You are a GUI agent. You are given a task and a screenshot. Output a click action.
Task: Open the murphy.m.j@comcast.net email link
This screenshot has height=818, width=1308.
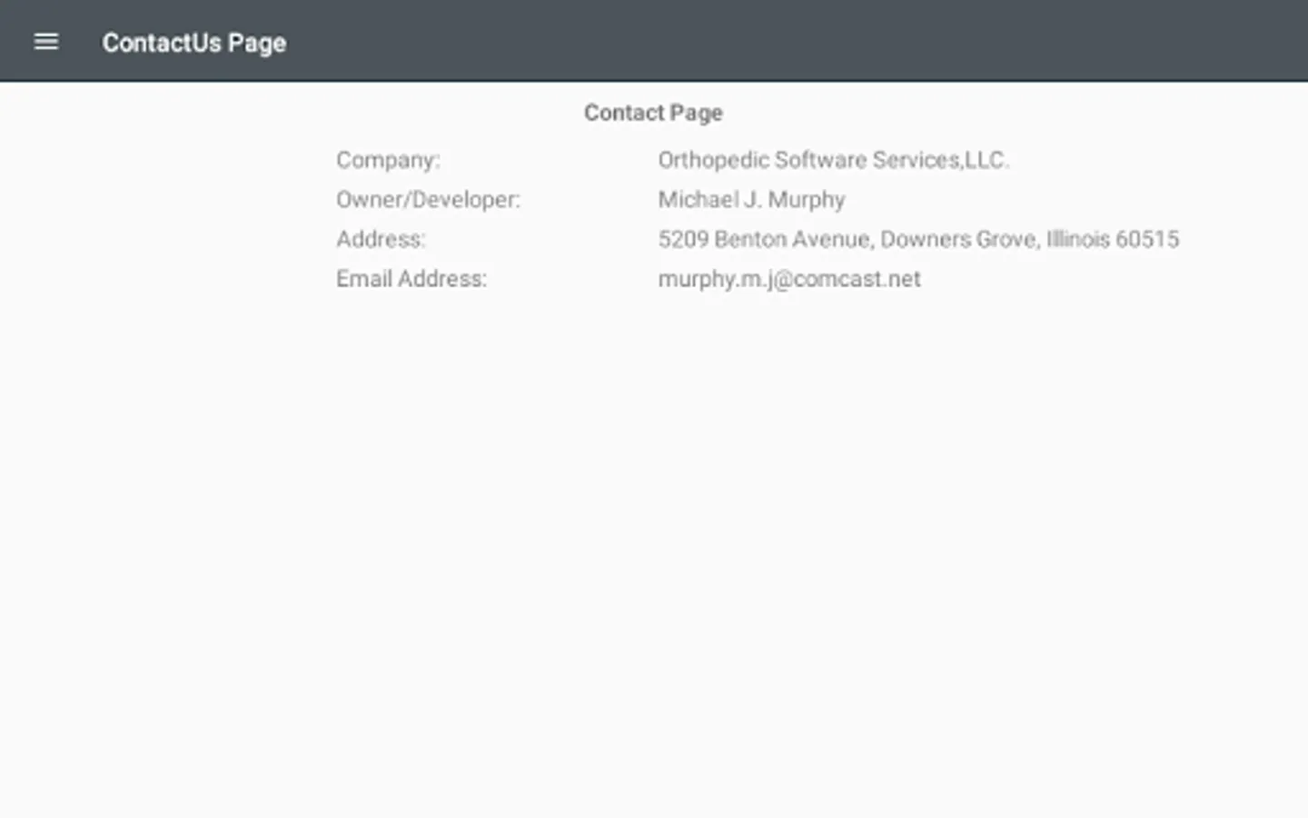788,279
